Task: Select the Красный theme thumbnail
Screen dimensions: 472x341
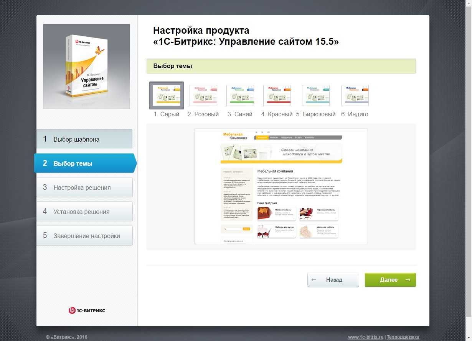Action: click(x=277, y=95)
